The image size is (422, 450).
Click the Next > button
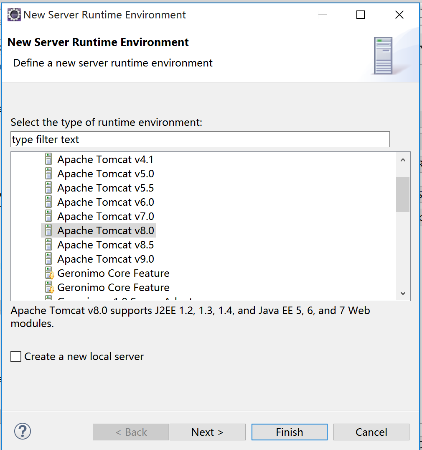(208, 432)
